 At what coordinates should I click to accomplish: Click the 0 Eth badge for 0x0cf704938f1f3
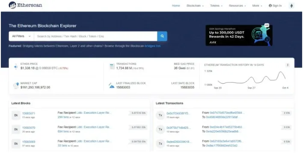click(286, 113)
